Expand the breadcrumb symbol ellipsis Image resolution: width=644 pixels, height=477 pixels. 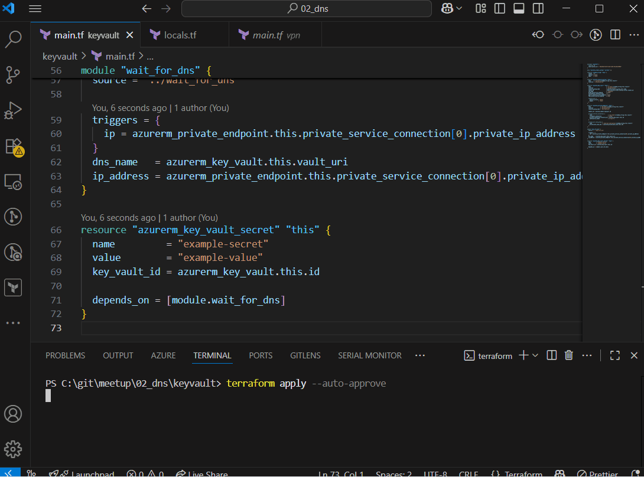[150, 56]
